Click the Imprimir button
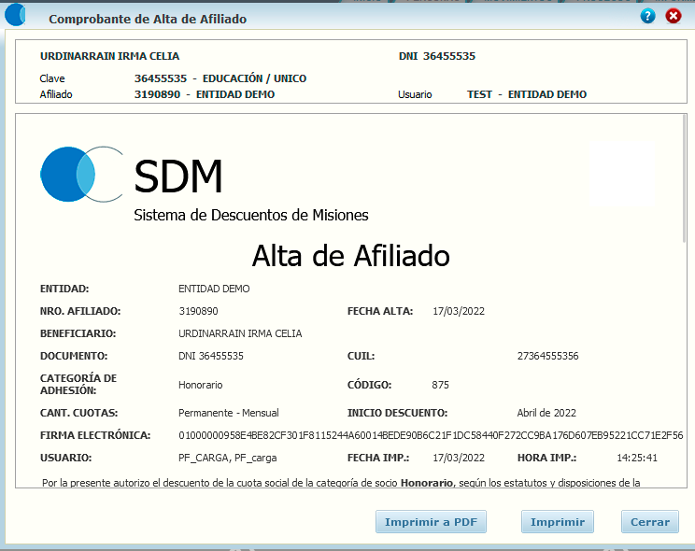This screenshot has height=551, width=695. (558, 522)
